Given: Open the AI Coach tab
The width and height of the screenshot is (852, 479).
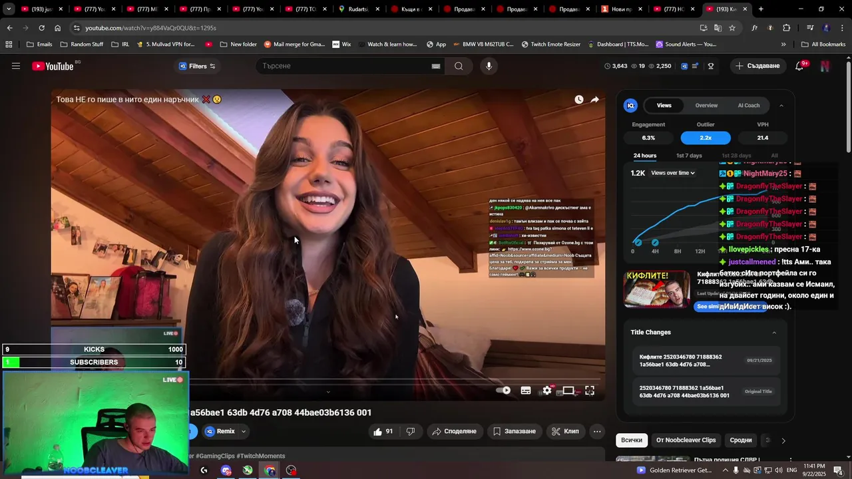Looking at the screenshot, I should (749, 105).
